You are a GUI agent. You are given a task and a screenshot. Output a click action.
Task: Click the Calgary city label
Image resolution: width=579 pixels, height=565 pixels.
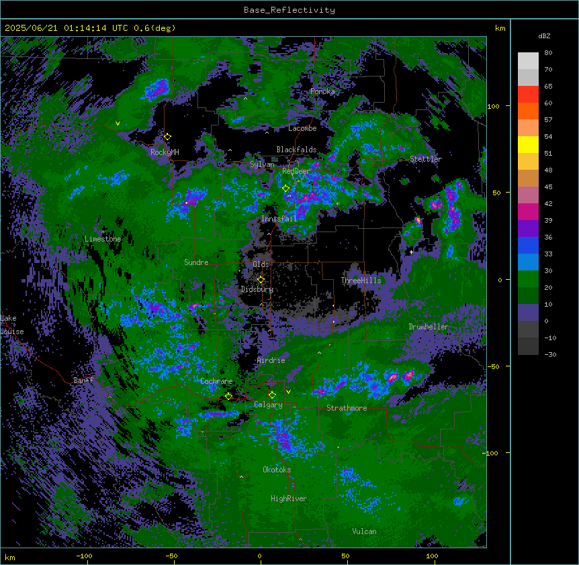268,405
